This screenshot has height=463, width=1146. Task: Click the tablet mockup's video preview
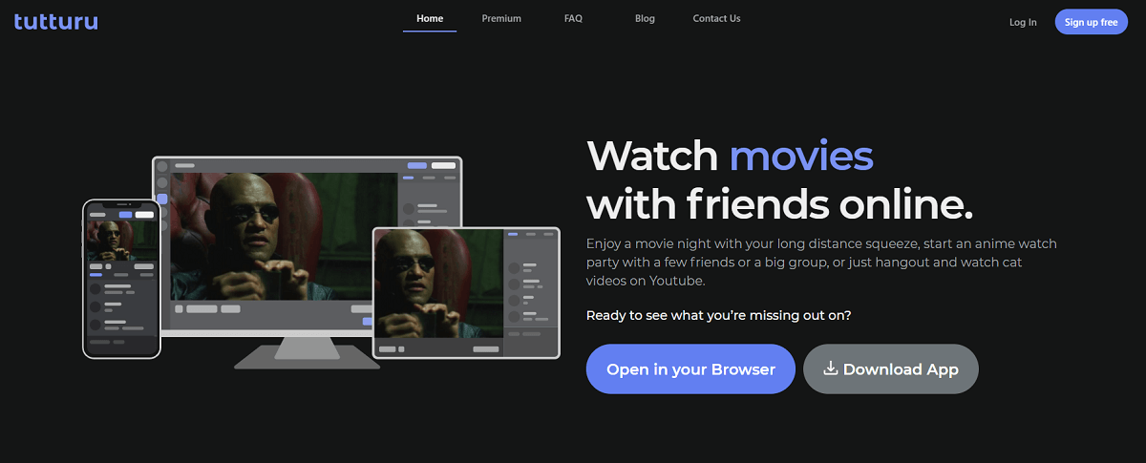point(437,283)
